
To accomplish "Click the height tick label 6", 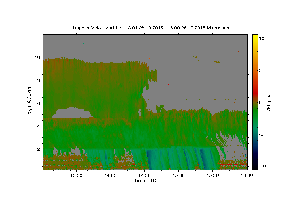I will click(x=39, y=103).
